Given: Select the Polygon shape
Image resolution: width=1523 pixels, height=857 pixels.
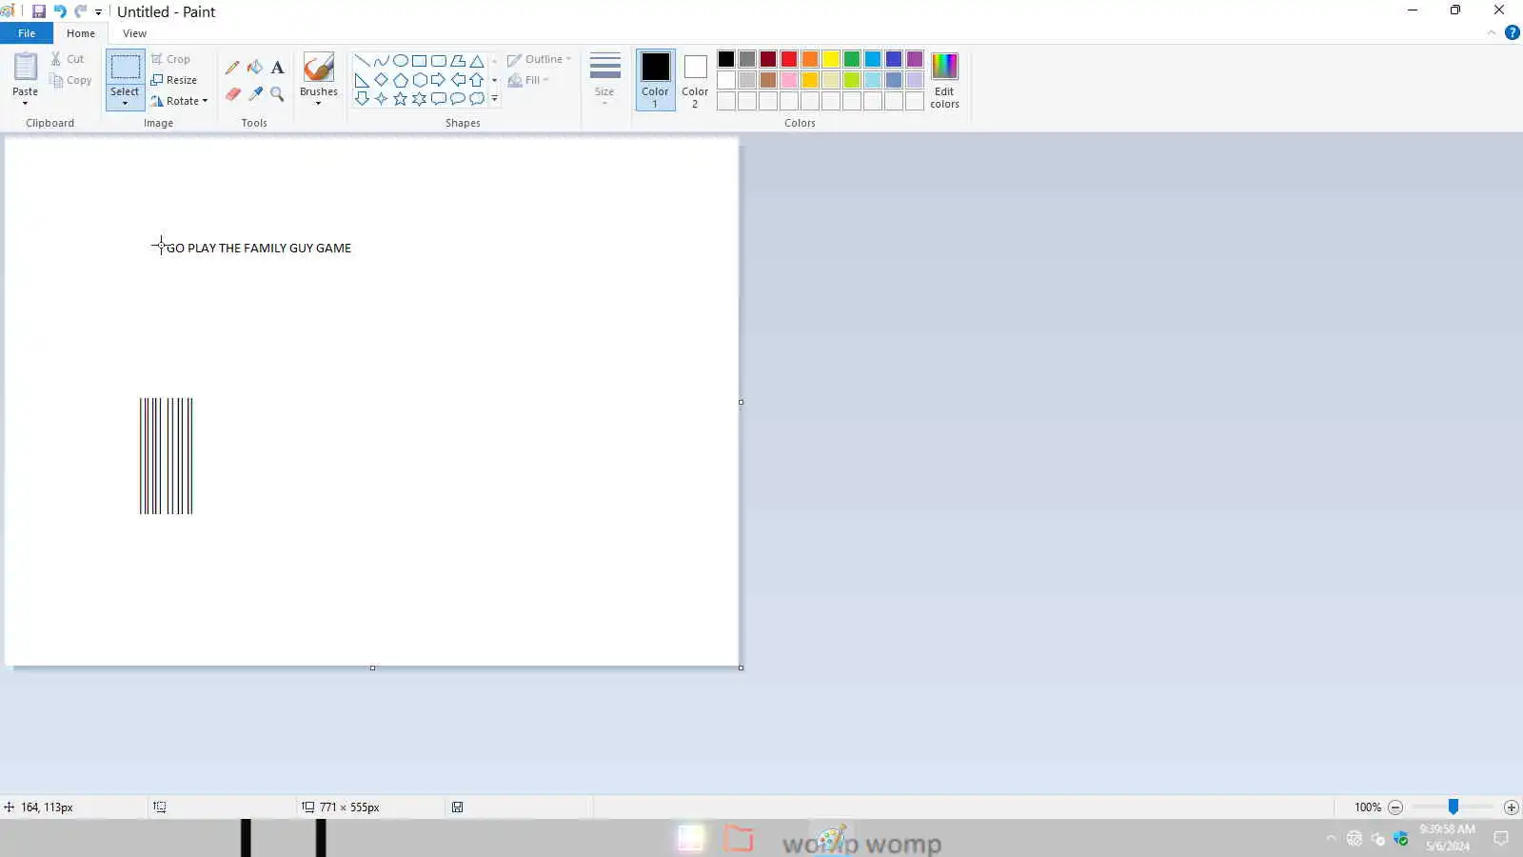Looking at the screenshot, I should [x=458, y=61].
